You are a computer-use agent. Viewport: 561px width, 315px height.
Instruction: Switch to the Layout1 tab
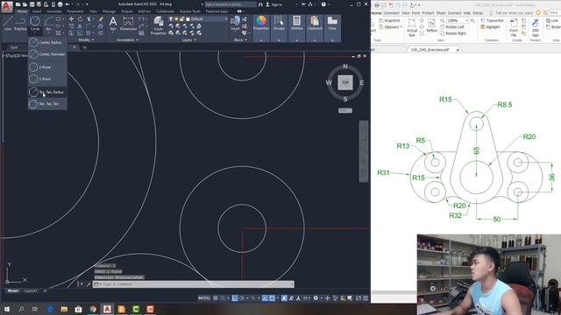coord(30,291)
